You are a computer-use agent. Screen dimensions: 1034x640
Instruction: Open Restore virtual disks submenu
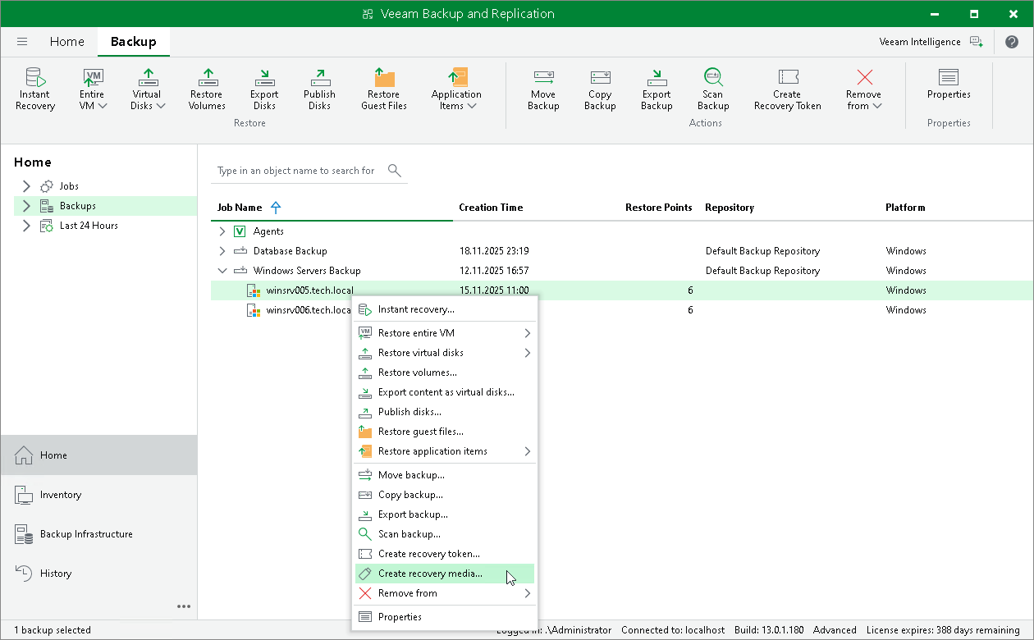(444, 353)
